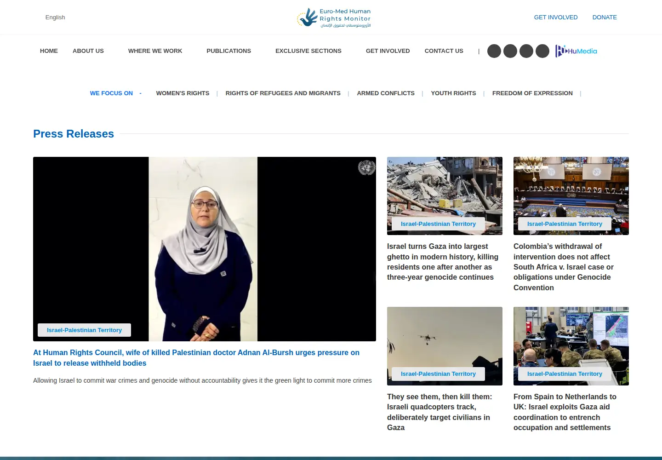Expand the WHERE WE WORK menu
This screenshot has height=460, width=662.
click(155, 51)
